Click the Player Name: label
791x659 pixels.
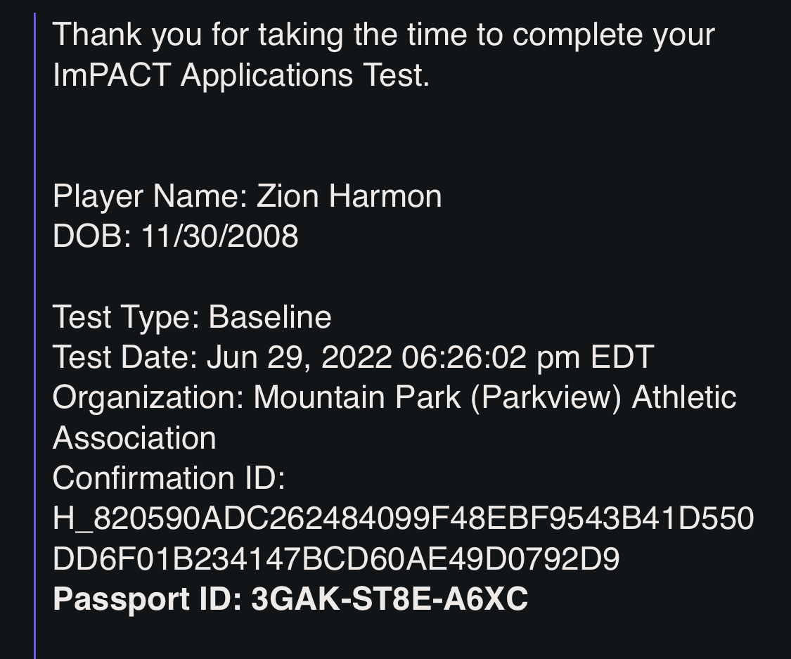click(x=150, y=196)
